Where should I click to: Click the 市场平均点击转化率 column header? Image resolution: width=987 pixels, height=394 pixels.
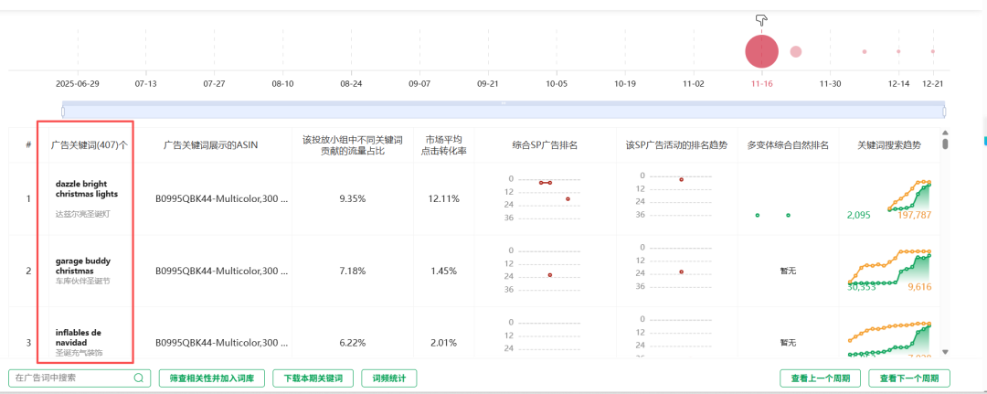point(444,144)
